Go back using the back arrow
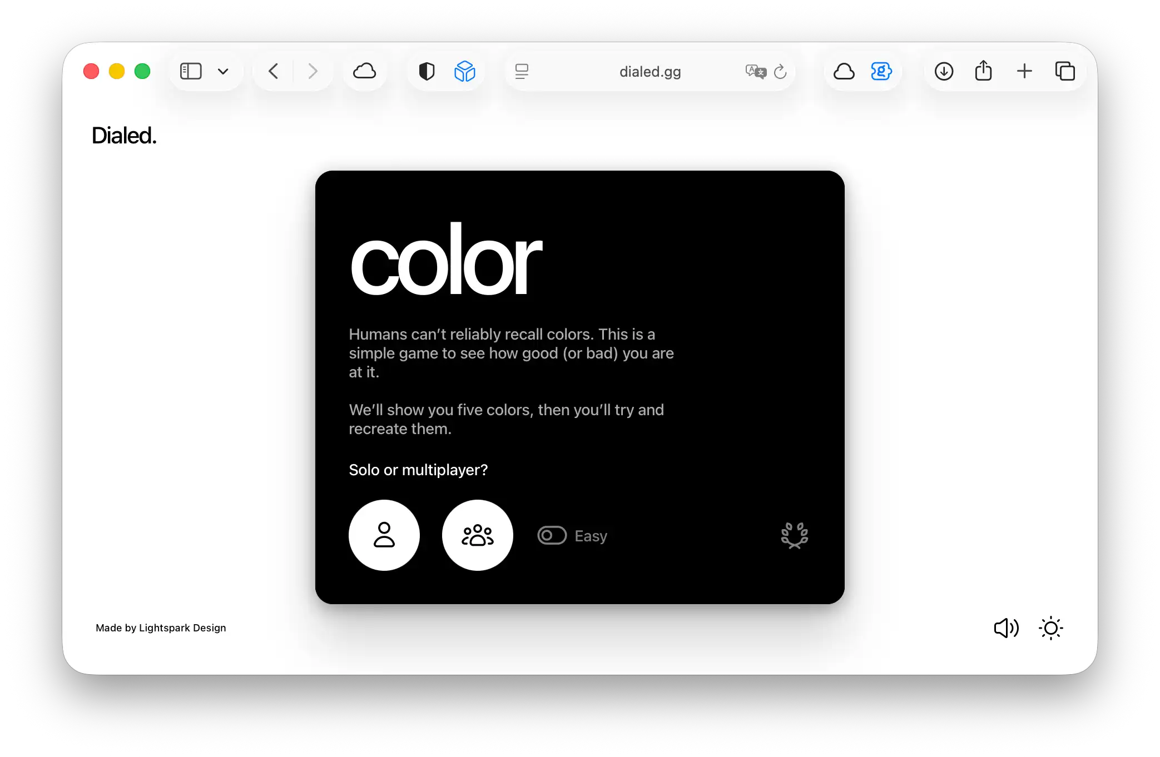 tap(272, 71)
